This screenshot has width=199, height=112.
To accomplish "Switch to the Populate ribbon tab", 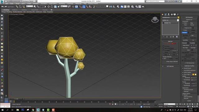I will pyautogui.click(x=45, y=10).
